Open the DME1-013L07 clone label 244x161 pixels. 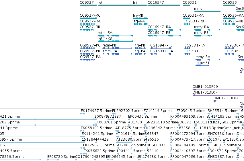coord(205,92)
